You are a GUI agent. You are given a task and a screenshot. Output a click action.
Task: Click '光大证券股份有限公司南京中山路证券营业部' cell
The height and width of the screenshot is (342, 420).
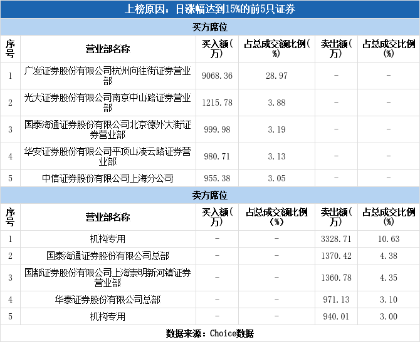(x=108, y=103)
